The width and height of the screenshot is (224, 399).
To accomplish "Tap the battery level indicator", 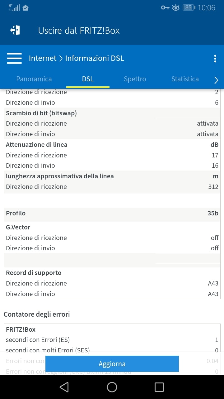I will (189, 7).
